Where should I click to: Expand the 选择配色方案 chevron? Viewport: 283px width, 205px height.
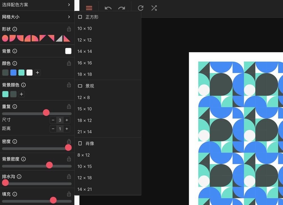click(69, 5)
